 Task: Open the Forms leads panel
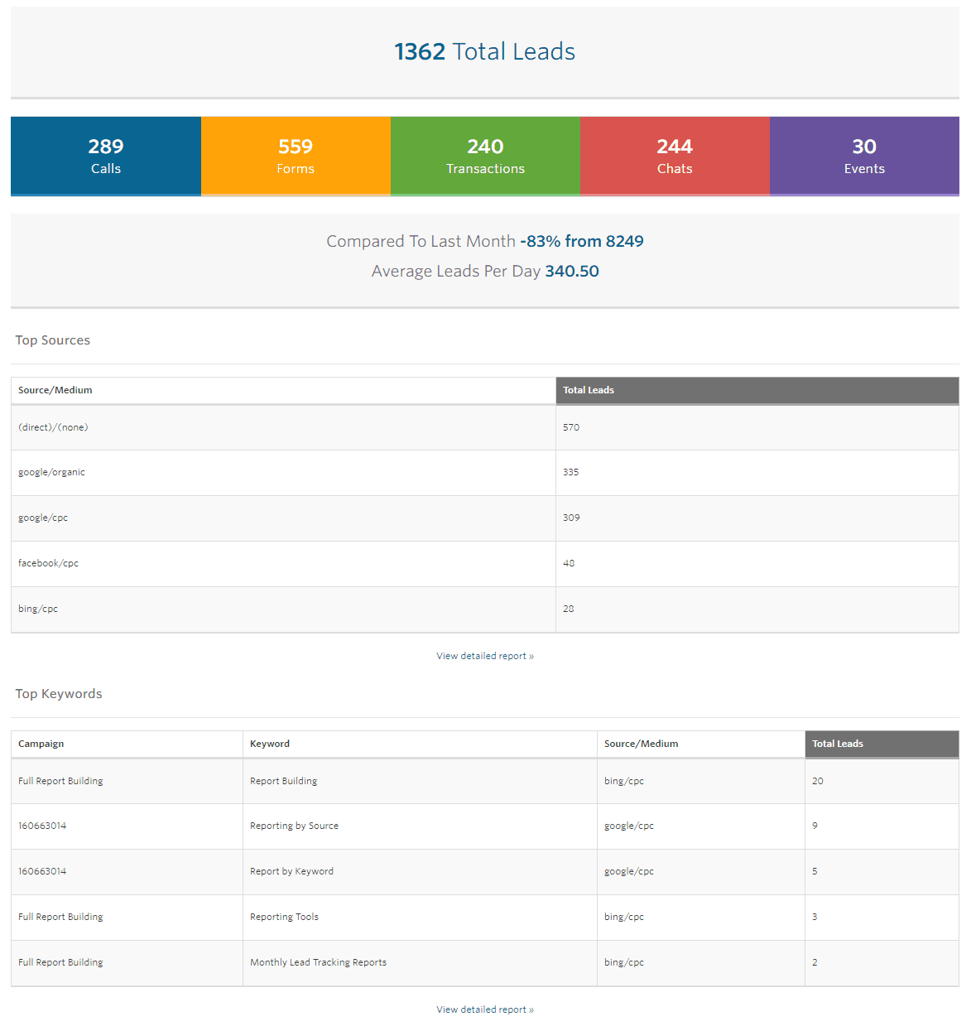coord(296,156)
